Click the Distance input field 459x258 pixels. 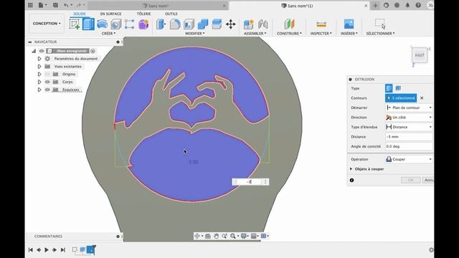(x=409, y=137)
